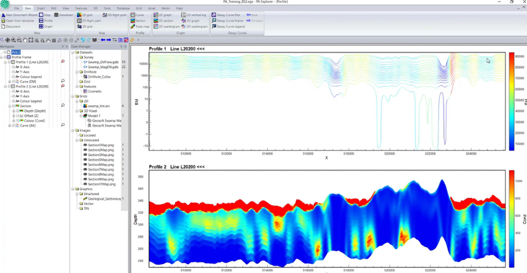Toggle Curve [Alt] checkbox
This screenshot has height=273, width=527.
pos(14,125)
